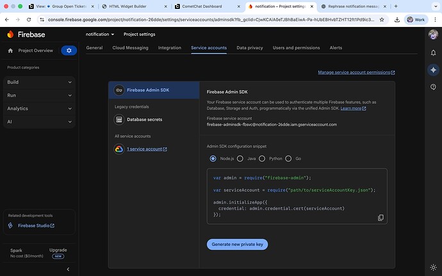
Task: Click Generate new private key button
Action: pos(237,244)
